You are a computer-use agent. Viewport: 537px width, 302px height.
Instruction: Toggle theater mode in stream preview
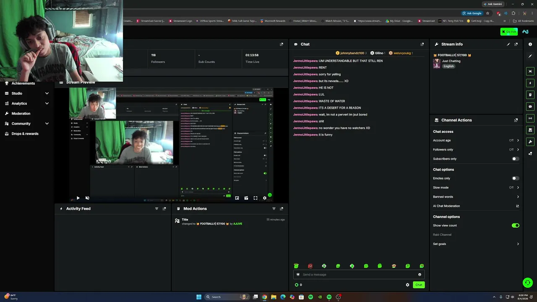(246, 198)
